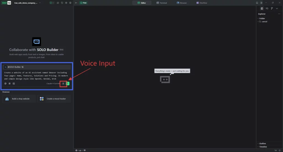Click the SOLO Builder robot logo
Viewport: 283px width, 152px height.
(x=36, y=42)
